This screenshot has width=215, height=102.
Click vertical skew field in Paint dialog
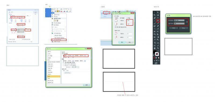click(x=130, y=37)
